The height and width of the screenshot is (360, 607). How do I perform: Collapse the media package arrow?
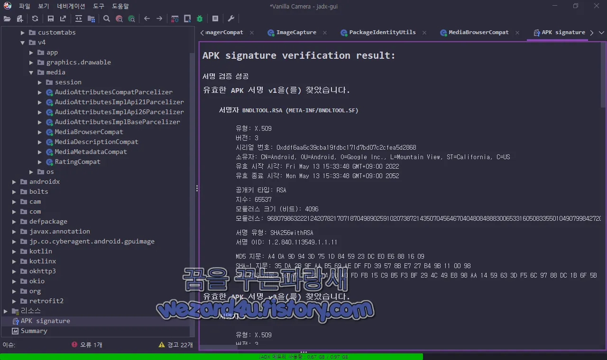click(x=31, y=72)
